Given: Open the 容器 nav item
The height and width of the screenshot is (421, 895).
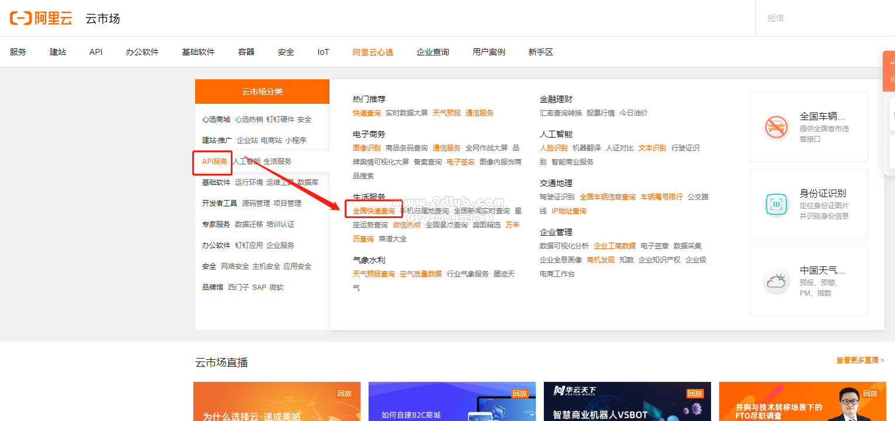Looking at the screenshot, I should [x=247, y=52].
